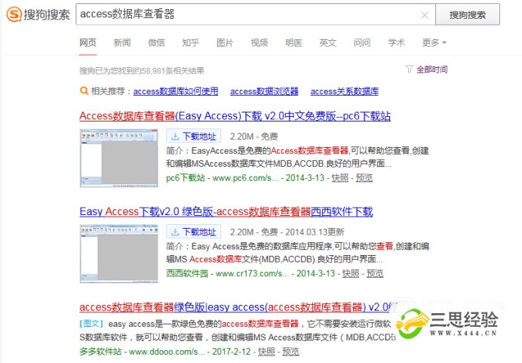Click 下载地址 button in pc6 result
522x363 pixels.
194,136
